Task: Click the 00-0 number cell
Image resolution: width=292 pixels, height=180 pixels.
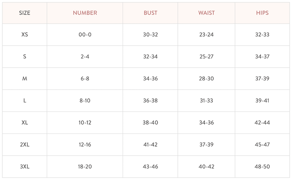Action: point(85,35)
